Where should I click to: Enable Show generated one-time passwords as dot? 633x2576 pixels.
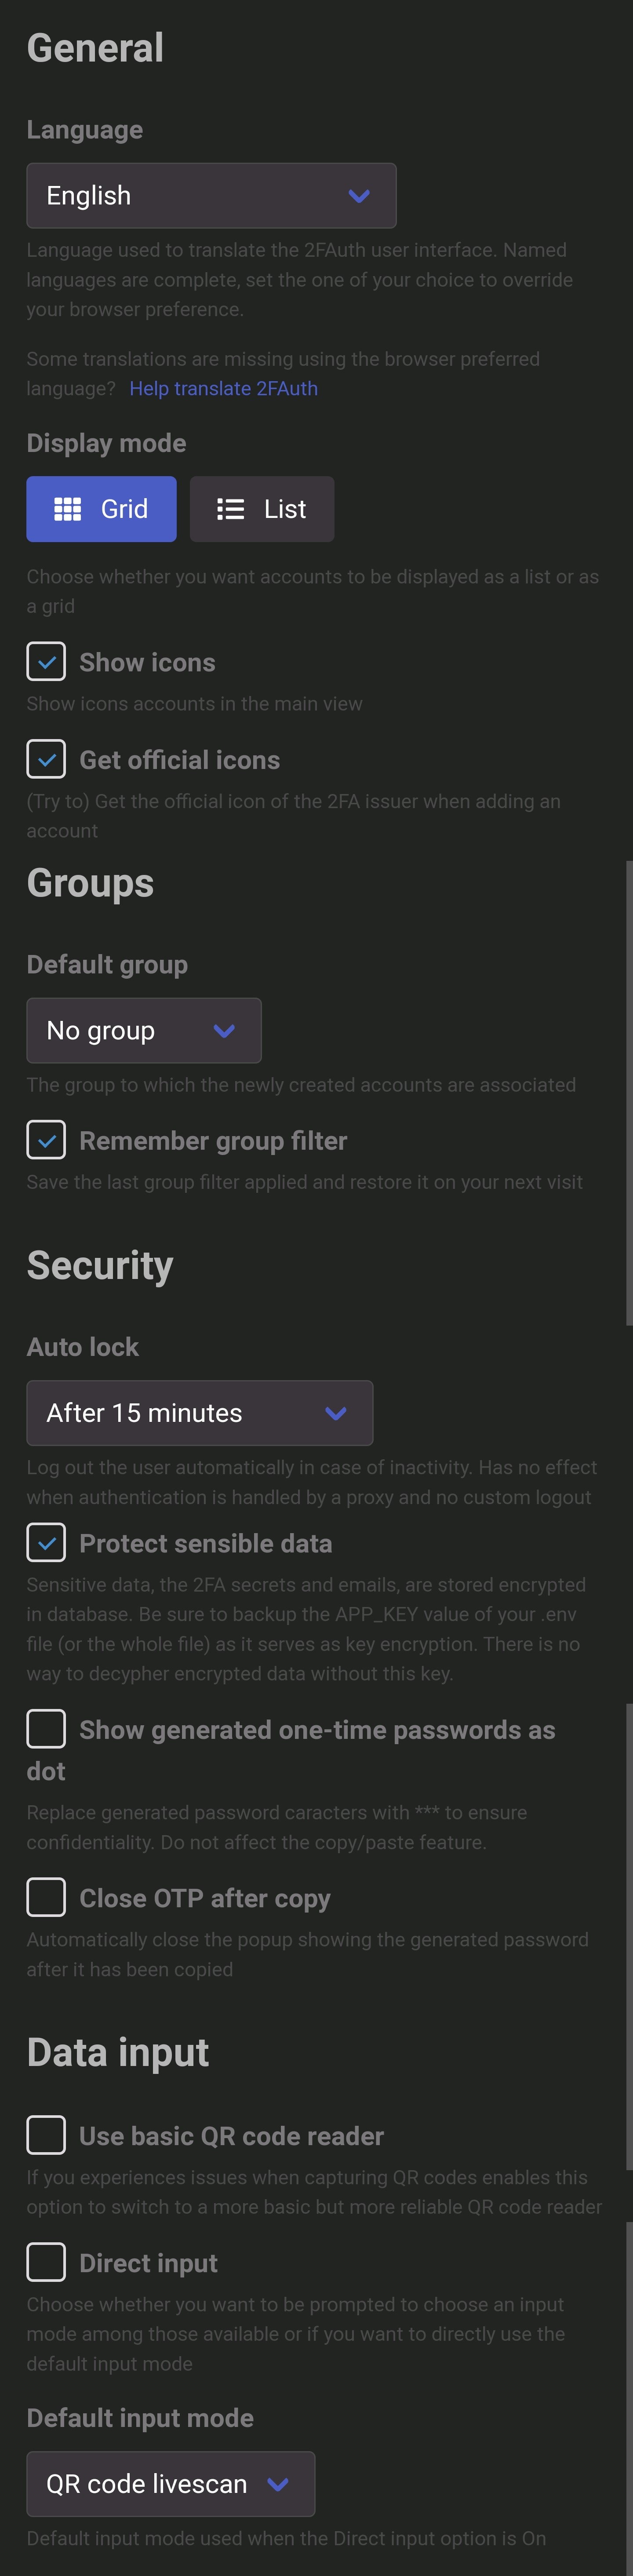(x=46, y=1729)
